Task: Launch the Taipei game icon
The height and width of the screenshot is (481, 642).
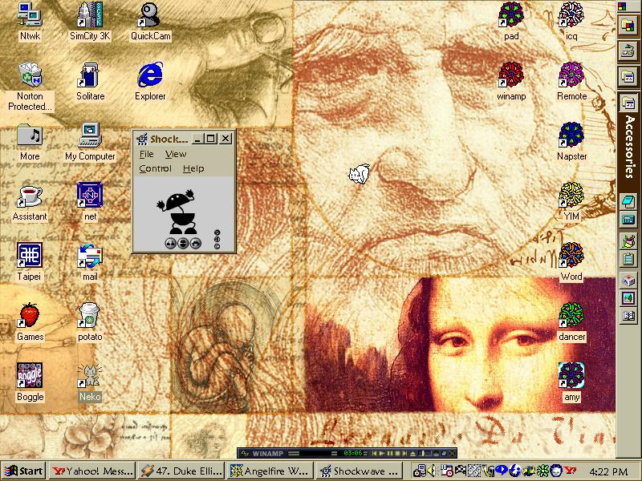Action: click(30, 256)
